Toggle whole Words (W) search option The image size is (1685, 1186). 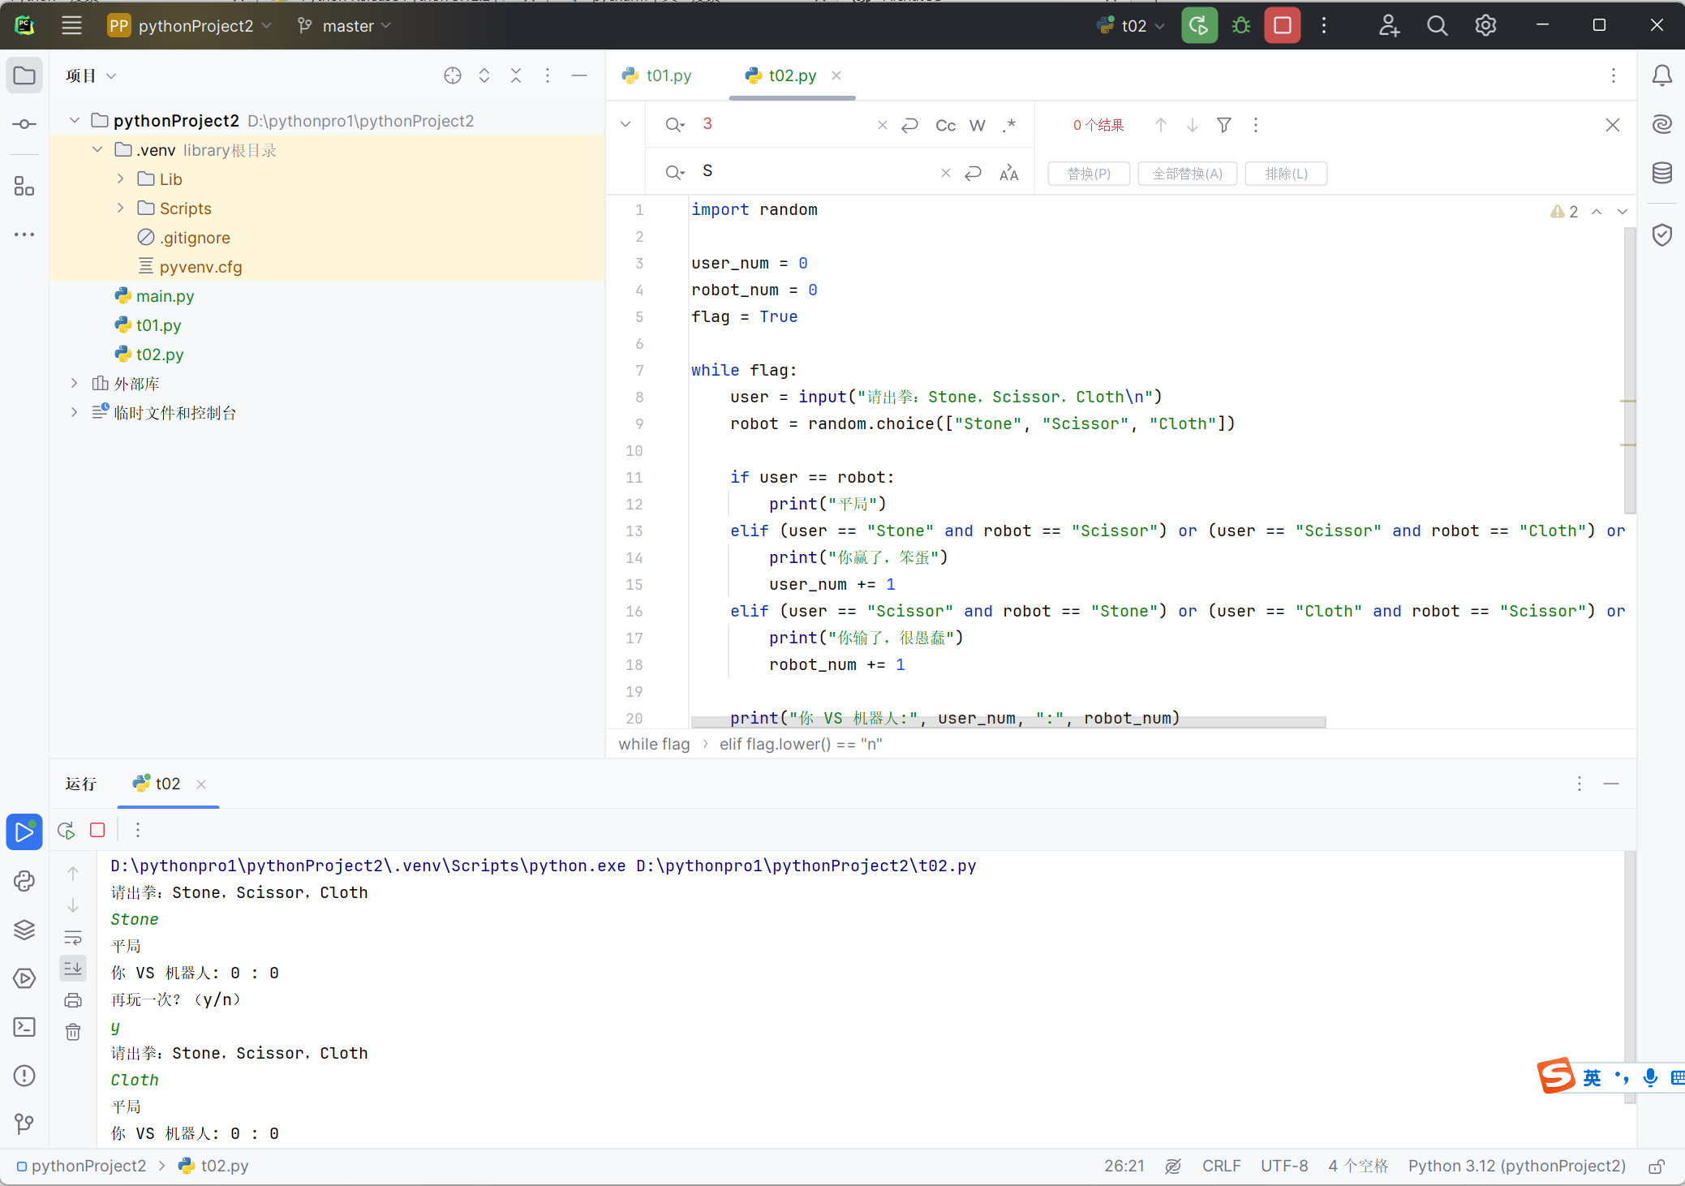pyautogui.click(x=977, y=125)
